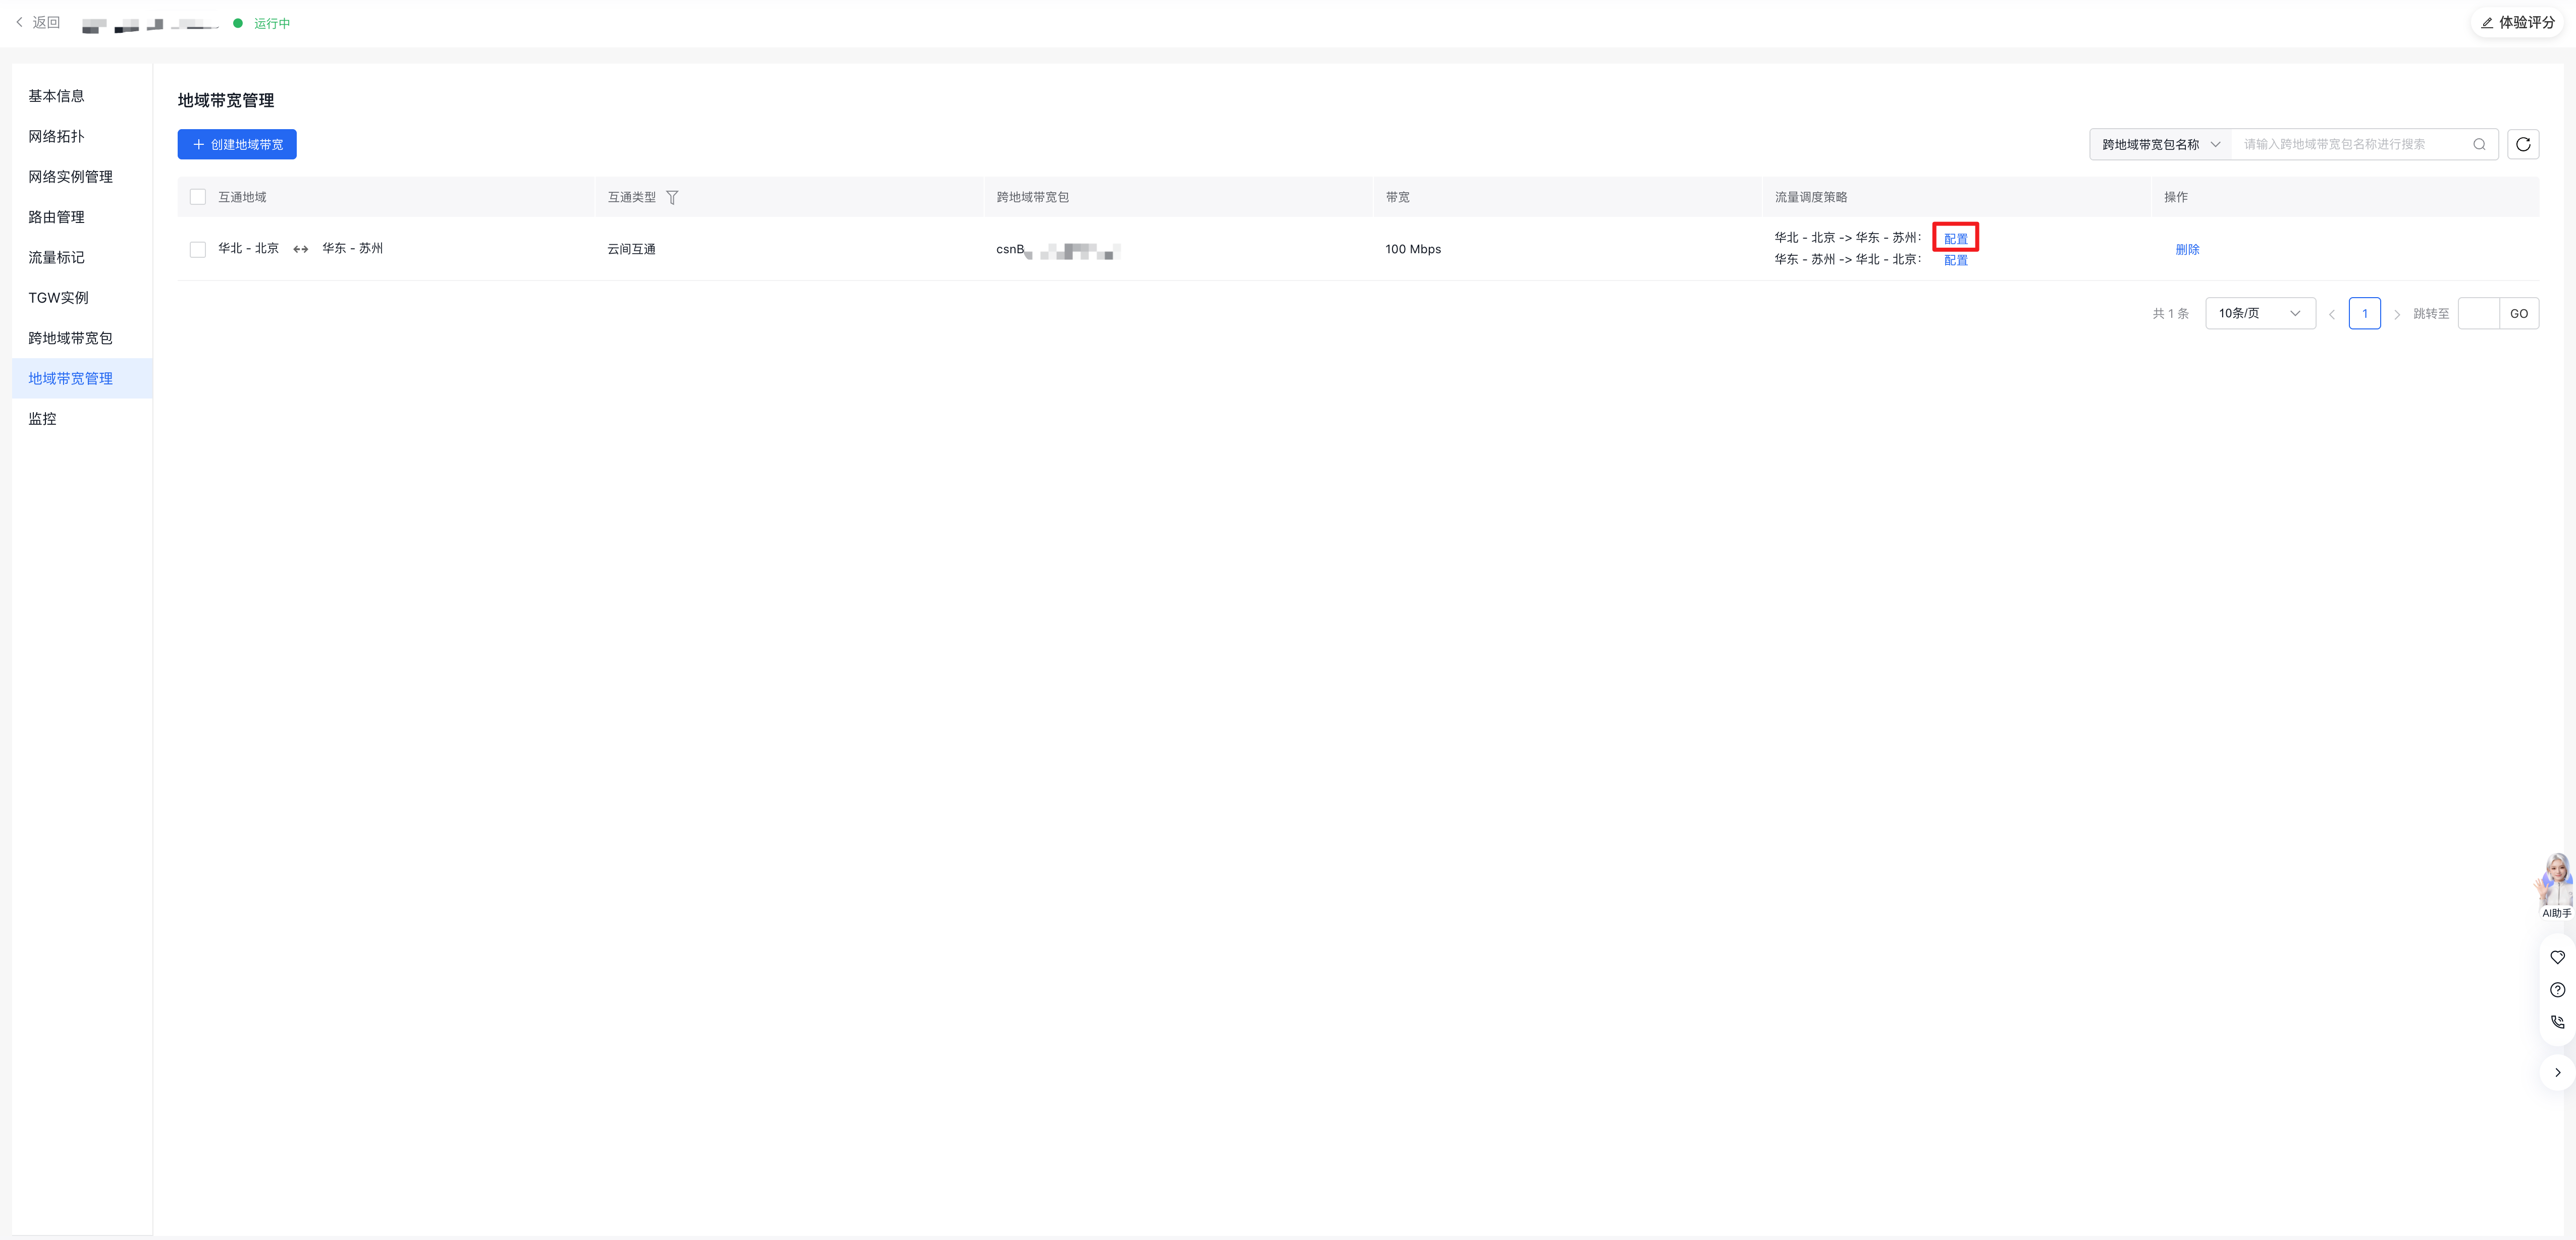Screen dimensions: 2576x1240
Task: Open the help question-mark icon
Action: [2557, 989]
